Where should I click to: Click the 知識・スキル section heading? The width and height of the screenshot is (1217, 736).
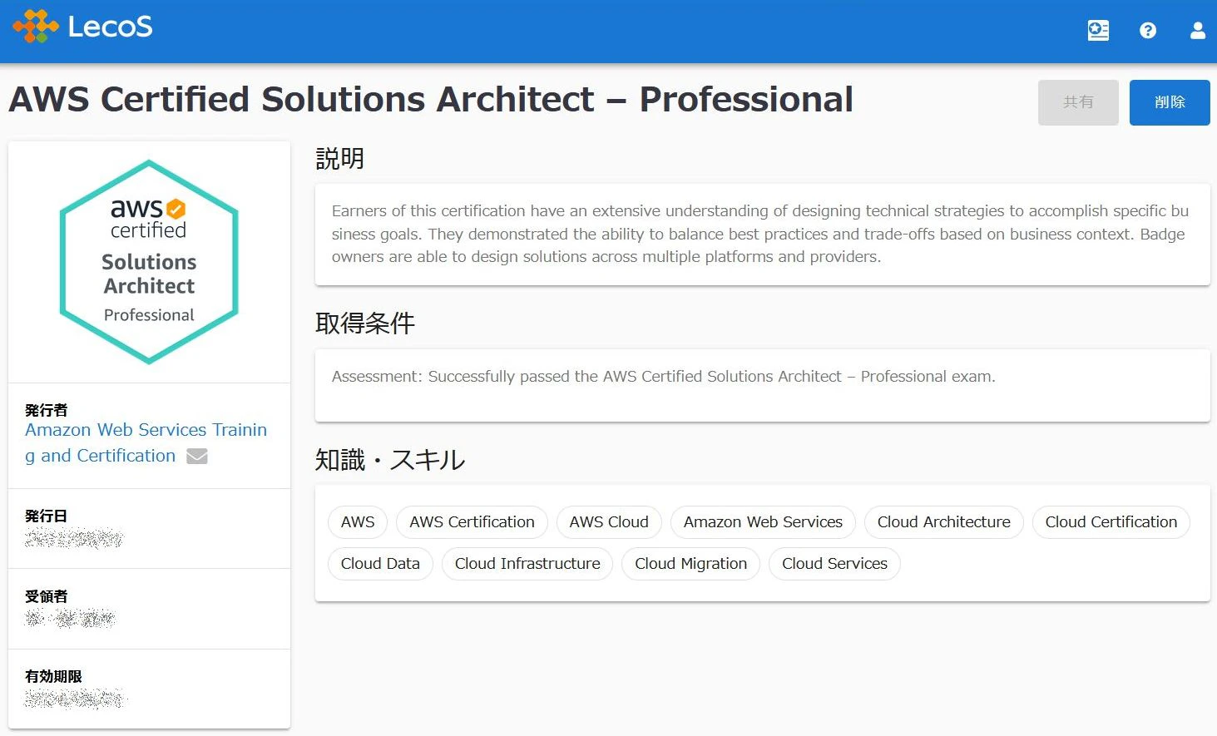(390, 460)
